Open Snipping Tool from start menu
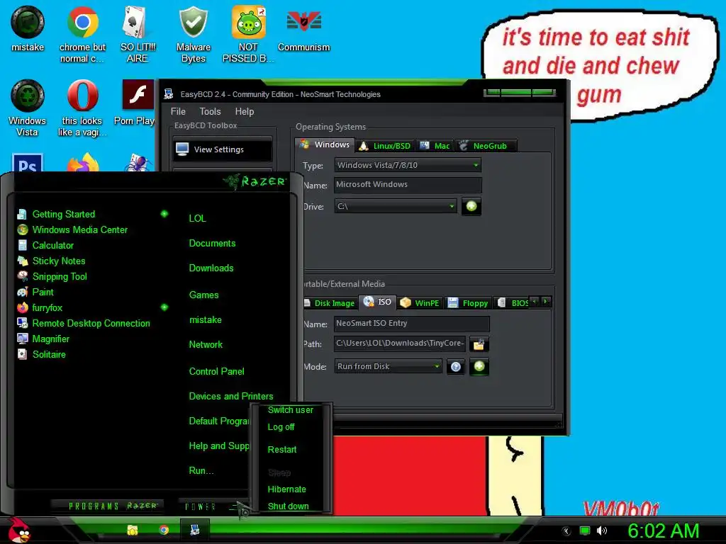This screenshot has width=726, height=544. 52,277
